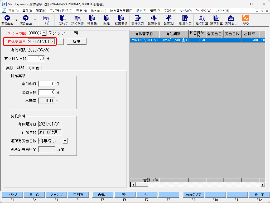Click the 前へ F6 button
Viewport: 270px width, 203px height.
[125, 195]
